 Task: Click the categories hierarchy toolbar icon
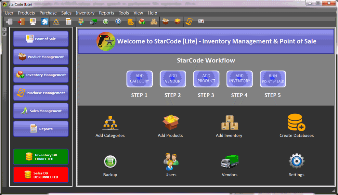(56, 21)
